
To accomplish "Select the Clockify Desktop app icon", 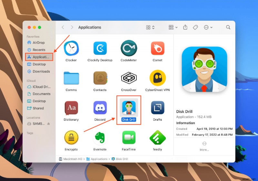I will 100,49.
